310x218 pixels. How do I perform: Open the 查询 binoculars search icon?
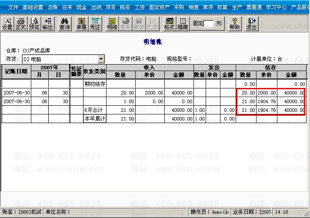point(64,24)
